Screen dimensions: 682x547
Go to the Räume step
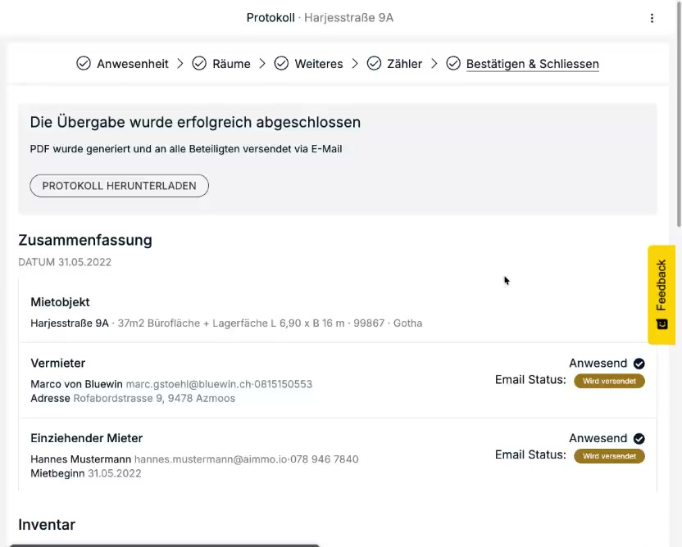pyautogui.click(x=231, y=64)
